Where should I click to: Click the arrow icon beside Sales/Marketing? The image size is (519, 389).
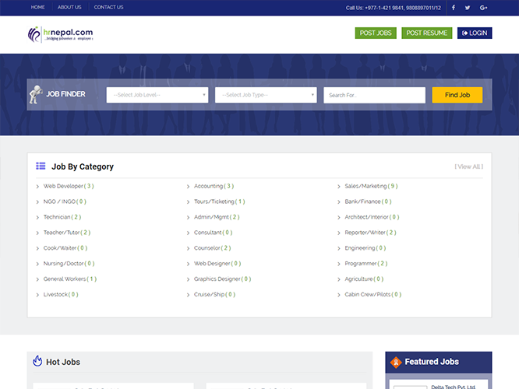(x=339, y=187)
